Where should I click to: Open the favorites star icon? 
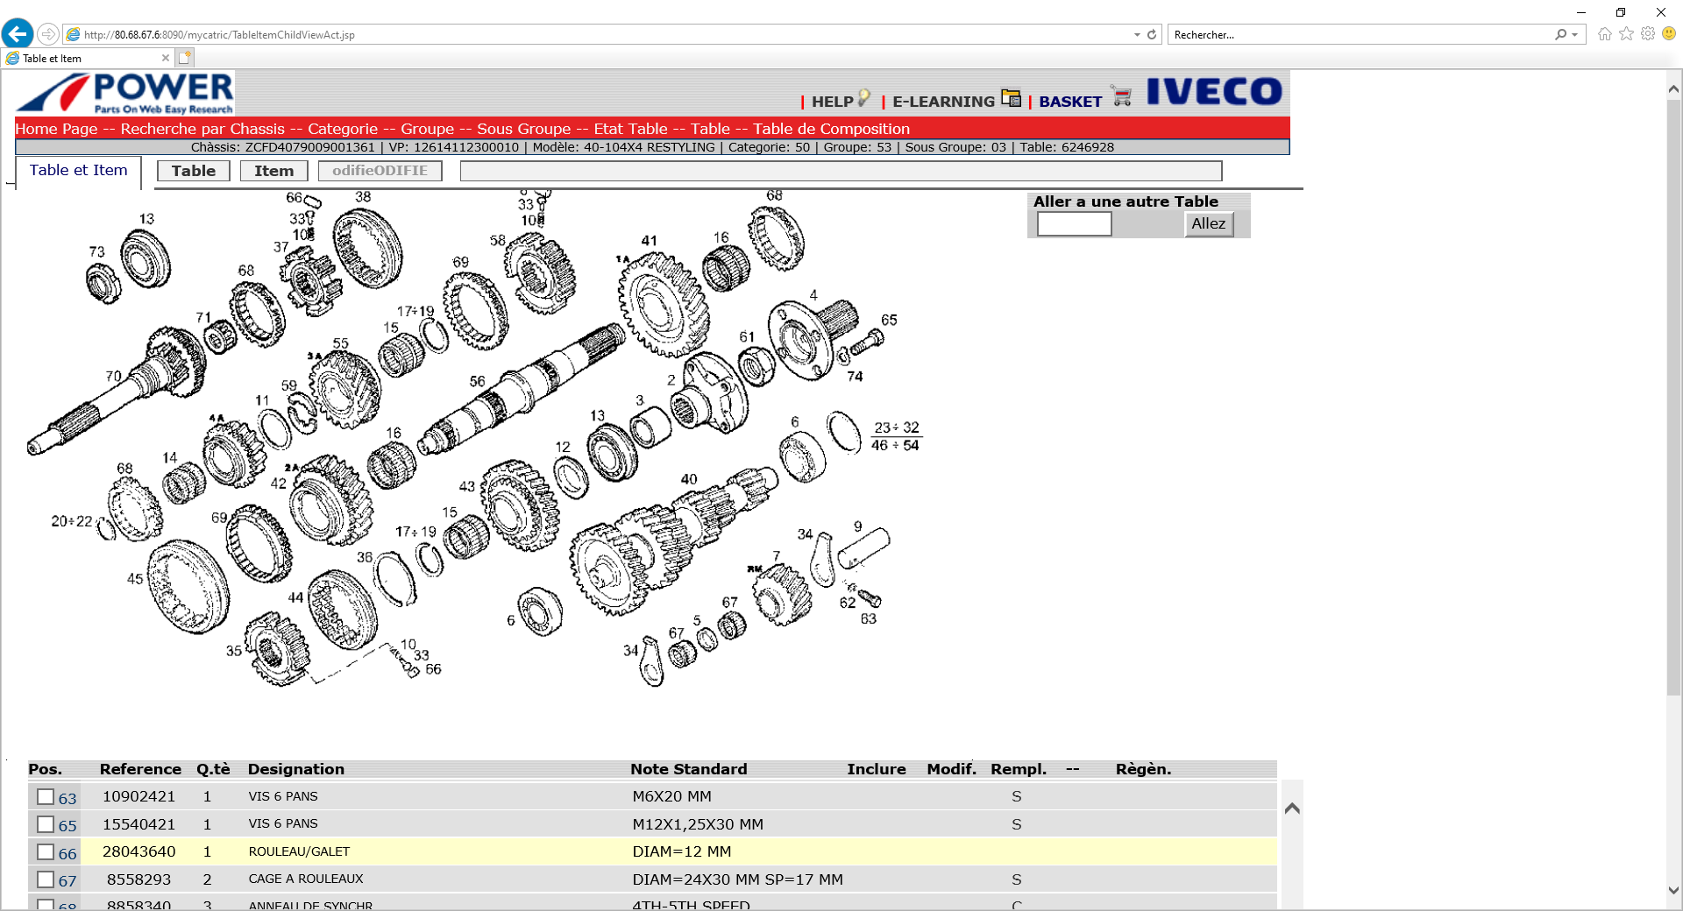tap(1626, 34)
